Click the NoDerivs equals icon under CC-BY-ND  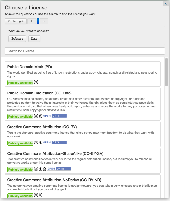(40, 195)
